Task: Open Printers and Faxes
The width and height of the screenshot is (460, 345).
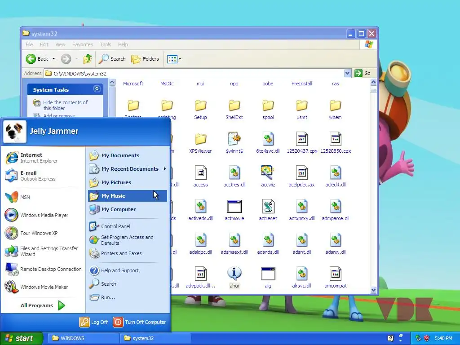Action: click(x=115, y=253)
